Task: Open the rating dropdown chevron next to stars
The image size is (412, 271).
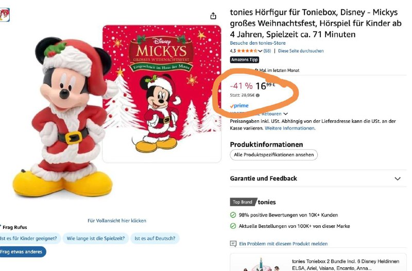Action: click(260, 51)
